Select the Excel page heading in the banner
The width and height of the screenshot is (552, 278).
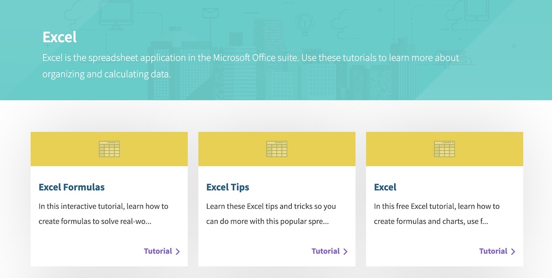pyautogui.click(x=60, y=37)
